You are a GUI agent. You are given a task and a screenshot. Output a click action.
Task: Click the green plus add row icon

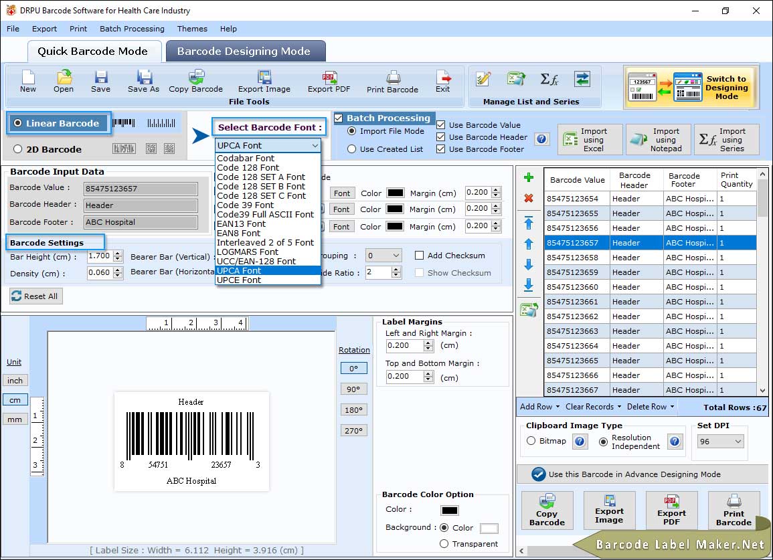529,177
